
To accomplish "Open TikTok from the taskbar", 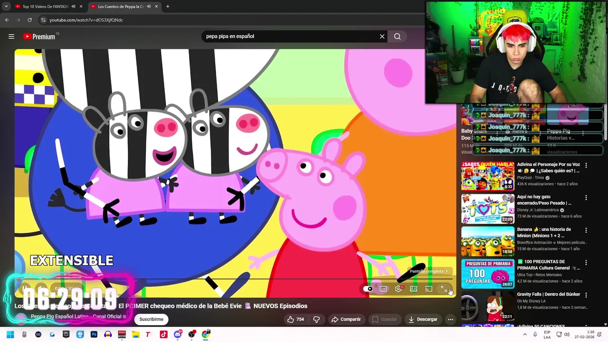I will 163,334.
